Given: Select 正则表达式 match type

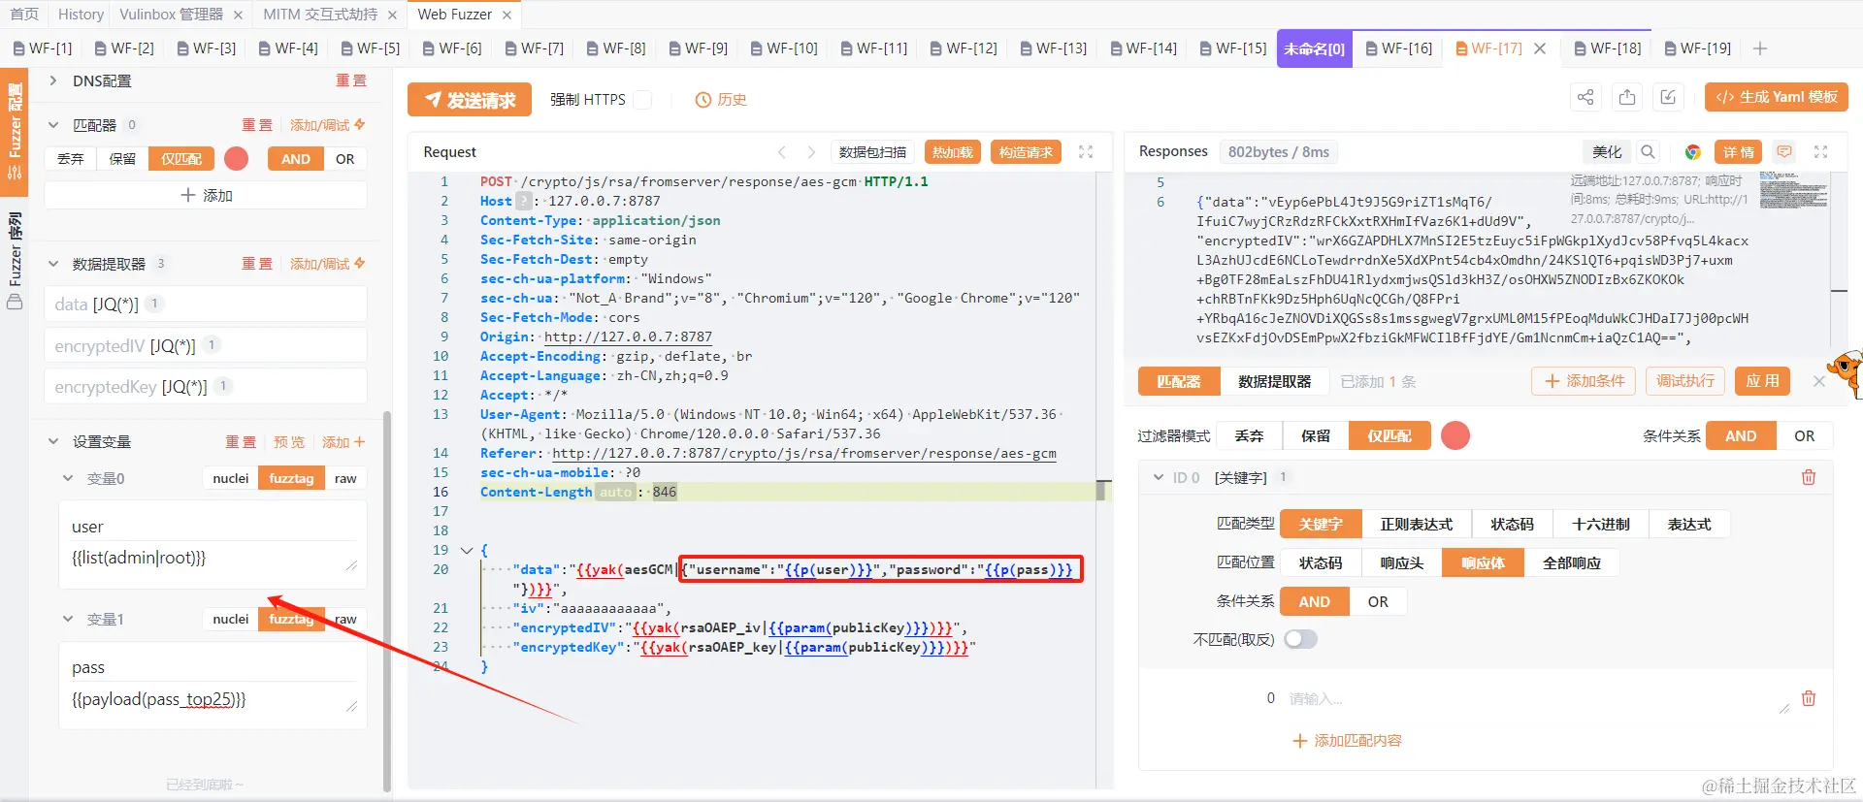Looking at the screenshot, I should click(x=1417, y=524).
